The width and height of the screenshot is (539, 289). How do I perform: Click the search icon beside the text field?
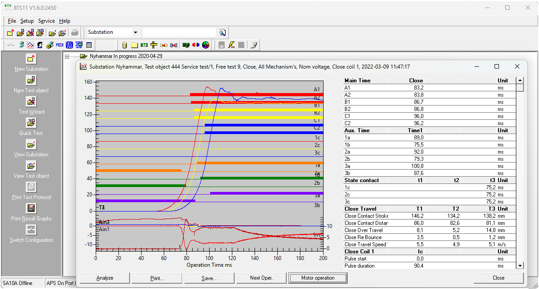[x=223, y=33]
